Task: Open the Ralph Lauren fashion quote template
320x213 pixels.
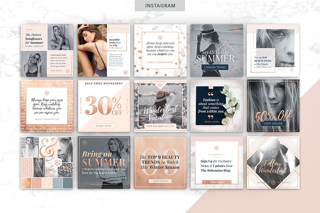Action: pyautogui.click(x=217, y=106)
